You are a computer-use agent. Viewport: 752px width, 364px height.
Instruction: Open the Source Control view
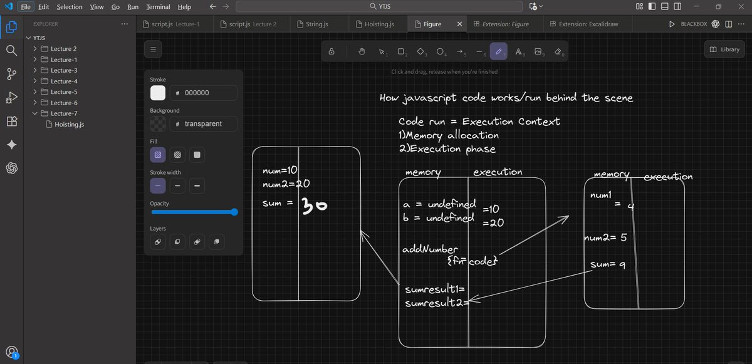click(11, 74)
